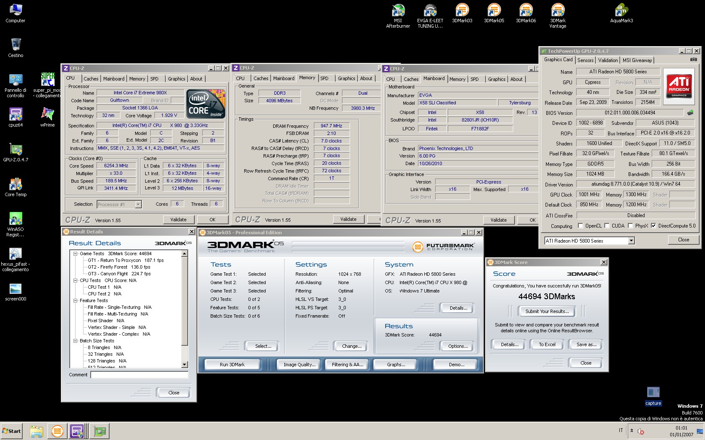The width and height of the screenshot is (705, 440).
Task: Launch the 3DMark05 desktop shortcut
Action: click(494, 13)
